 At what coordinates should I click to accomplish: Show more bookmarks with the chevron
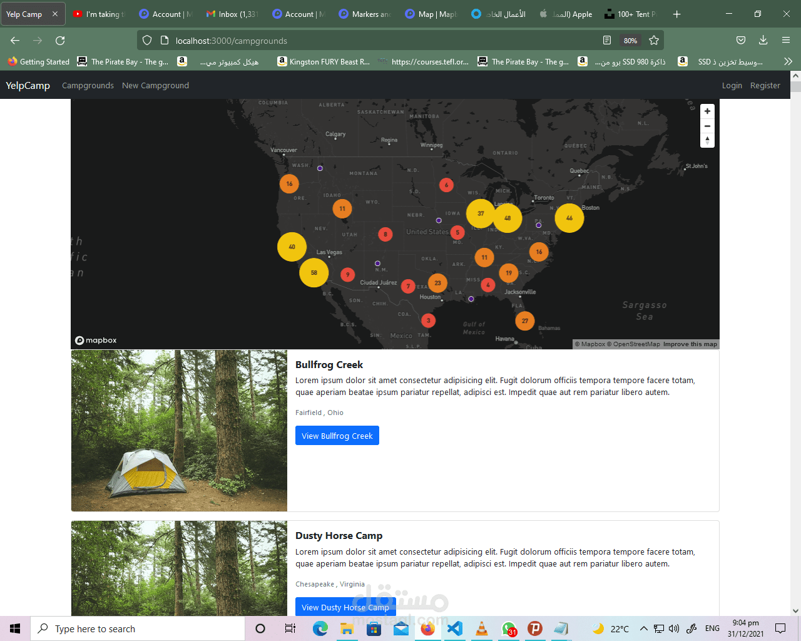(788, 61)
